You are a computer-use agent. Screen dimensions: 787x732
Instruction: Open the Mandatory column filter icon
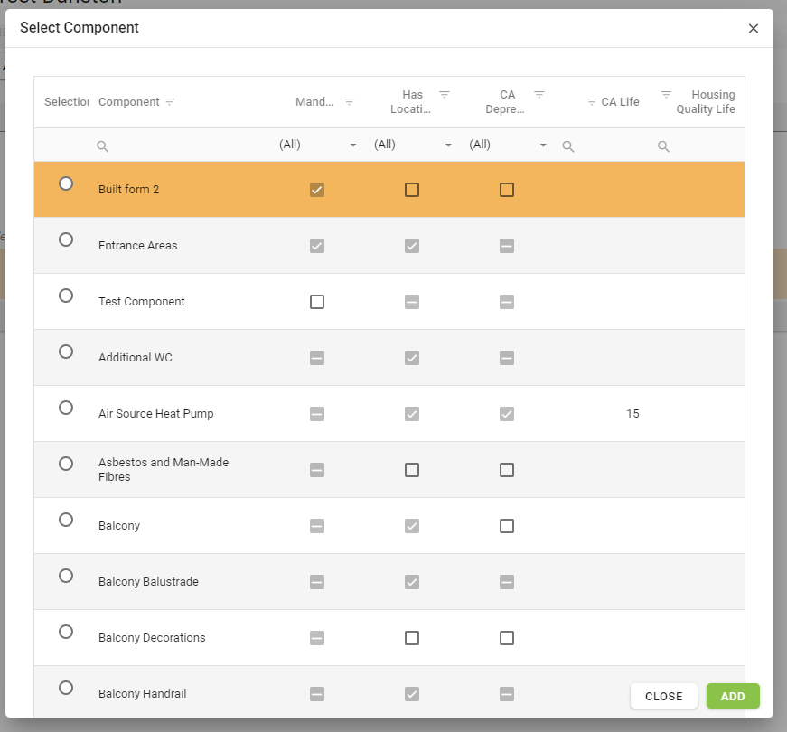tap(349, 102)
